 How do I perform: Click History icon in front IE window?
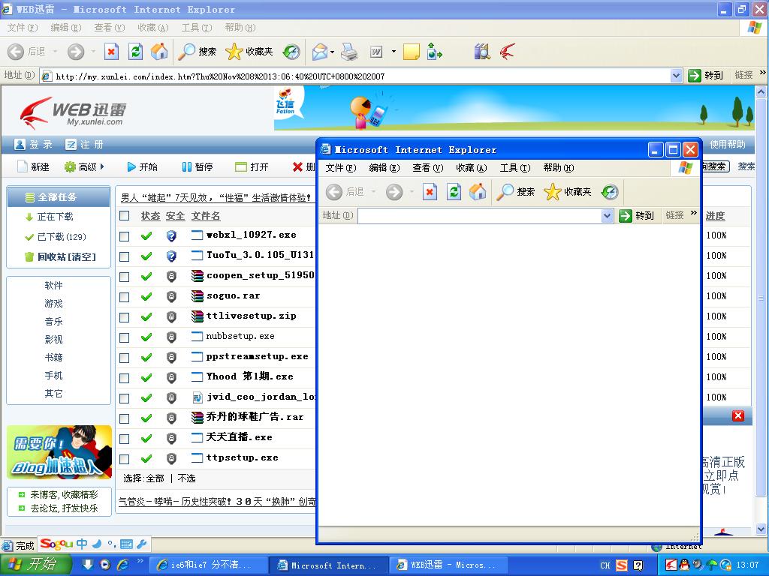(610, 192)
